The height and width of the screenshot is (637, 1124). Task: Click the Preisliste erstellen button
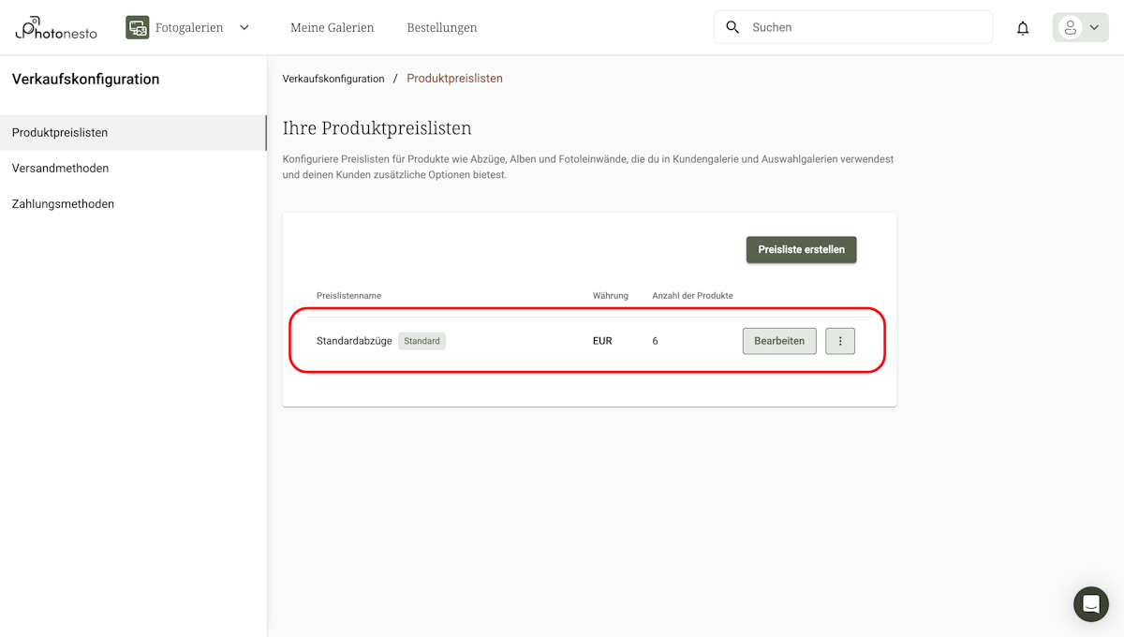coord(801,249)
